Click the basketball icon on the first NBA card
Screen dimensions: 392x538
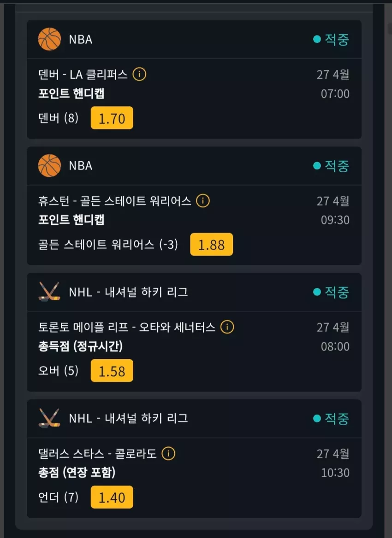49,39
